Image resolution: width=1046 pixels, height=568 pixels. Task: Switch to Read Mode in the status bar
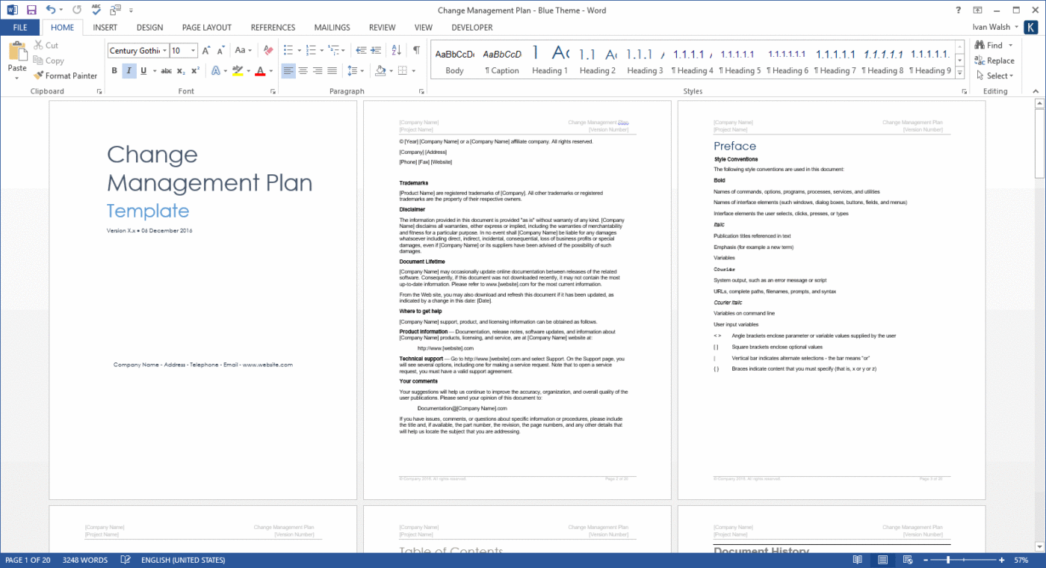tap(857, 559)
